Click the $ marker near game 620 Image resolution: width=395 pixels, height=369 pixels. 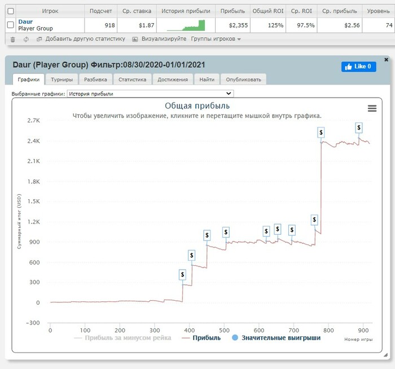tap(266, 231)
